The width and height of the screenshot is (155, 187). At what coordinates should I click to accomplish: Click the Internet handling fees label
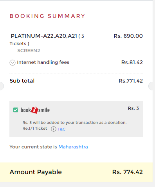pos(43,62)
